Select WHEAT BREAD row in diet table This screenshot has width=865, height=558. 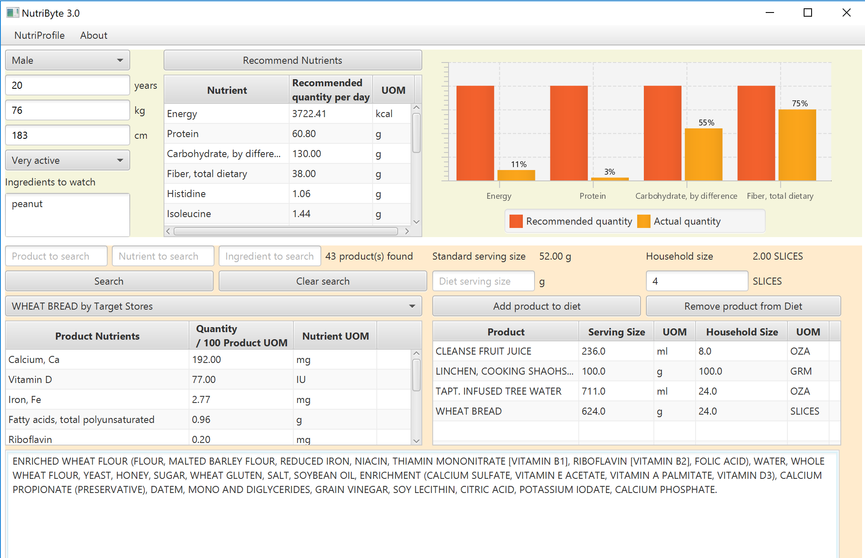pyautogui.click(x=636, y=411)
